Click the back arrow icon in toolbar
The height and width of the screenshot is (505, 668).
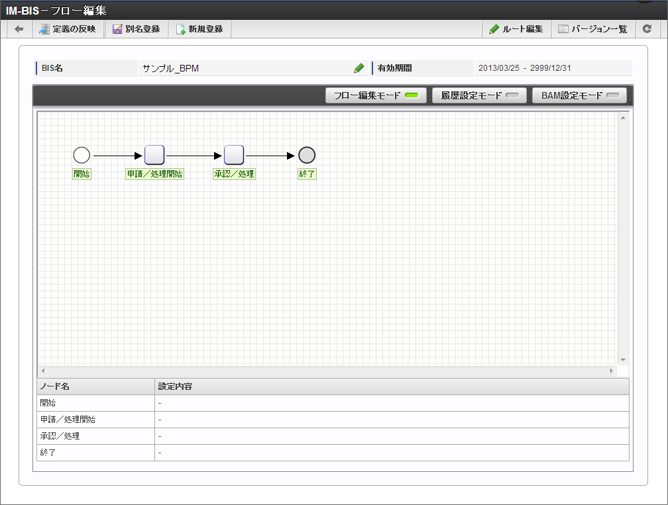click(x=19, y=29)
